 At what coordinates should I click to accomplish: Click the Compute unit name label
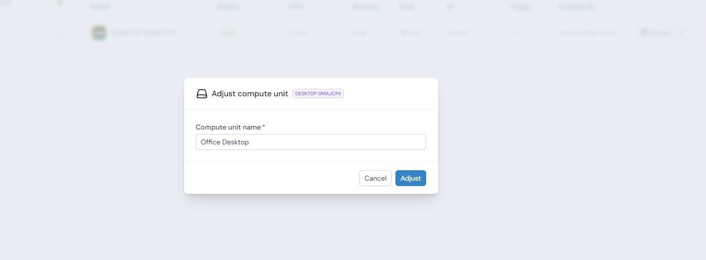coord(228,127)
